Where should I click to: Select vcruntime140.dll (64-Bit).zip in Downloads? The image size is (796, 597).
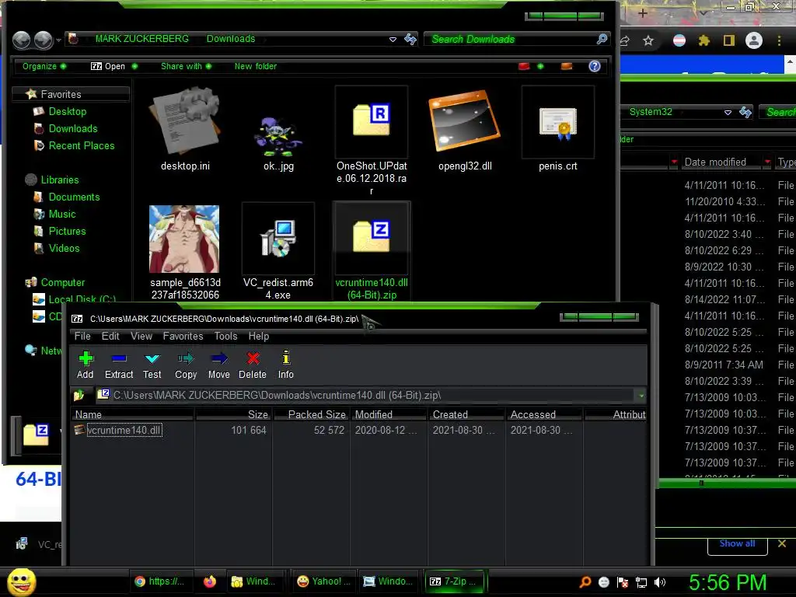click(372, 251)
